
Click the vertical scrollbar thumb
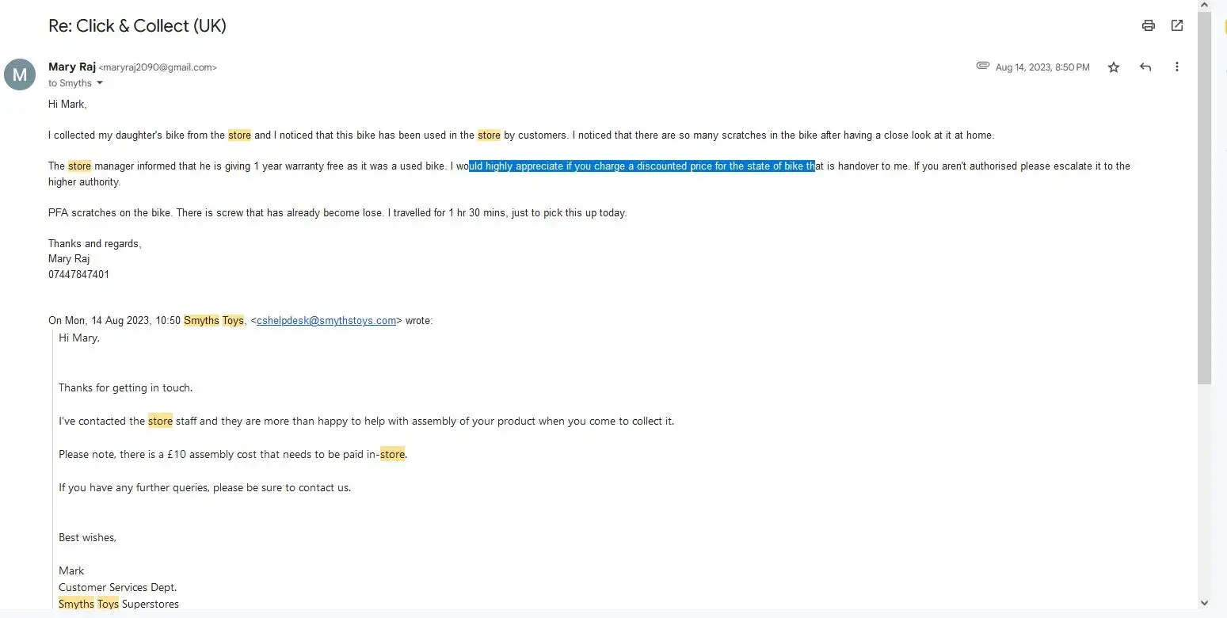tap(1204, 198)
